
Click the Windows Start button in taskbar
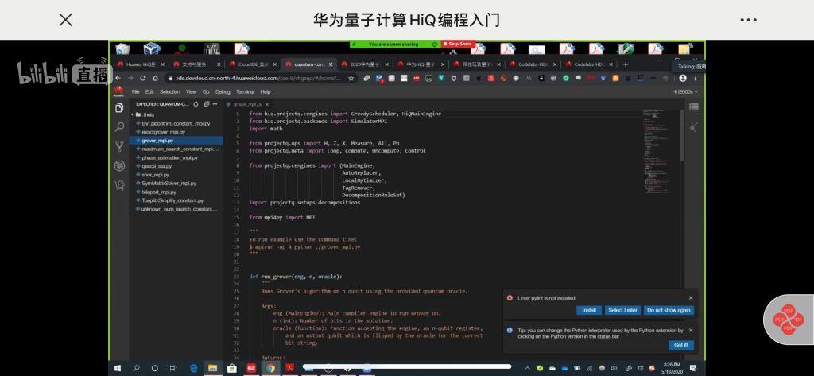click(118, 368)
